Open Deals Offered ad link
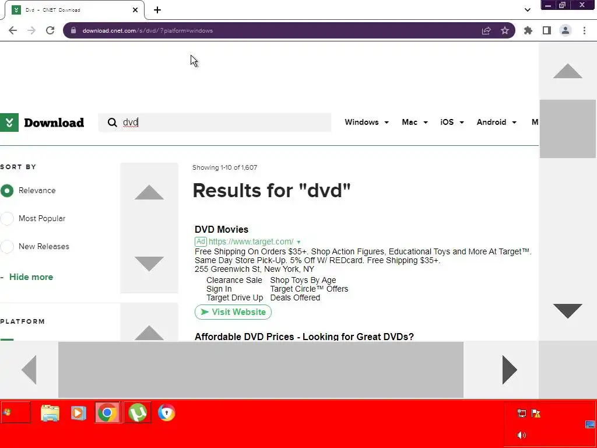Screen dimensions: 597x448 295,297
